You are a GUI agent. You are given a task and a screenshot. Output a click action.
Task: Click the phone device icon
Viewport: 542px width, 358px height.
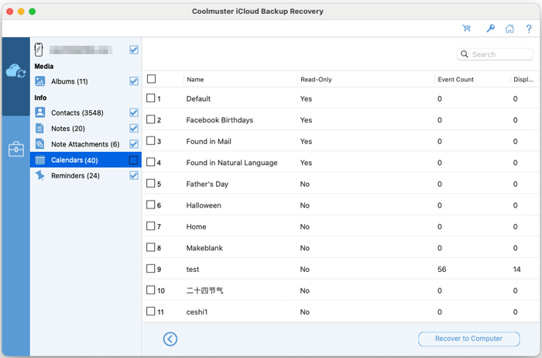point(39,50)
